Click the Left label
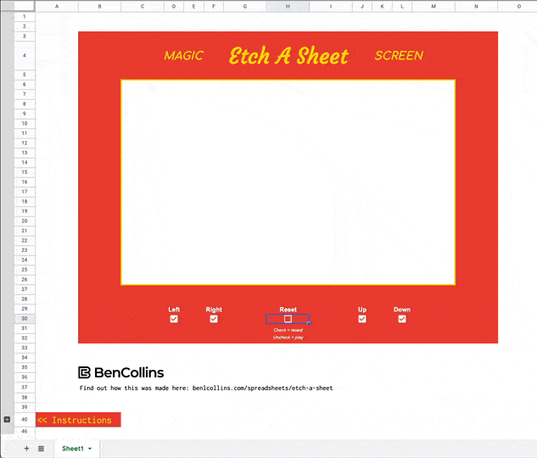This screenshot has height=458, width=537. (x=174, y=310)
